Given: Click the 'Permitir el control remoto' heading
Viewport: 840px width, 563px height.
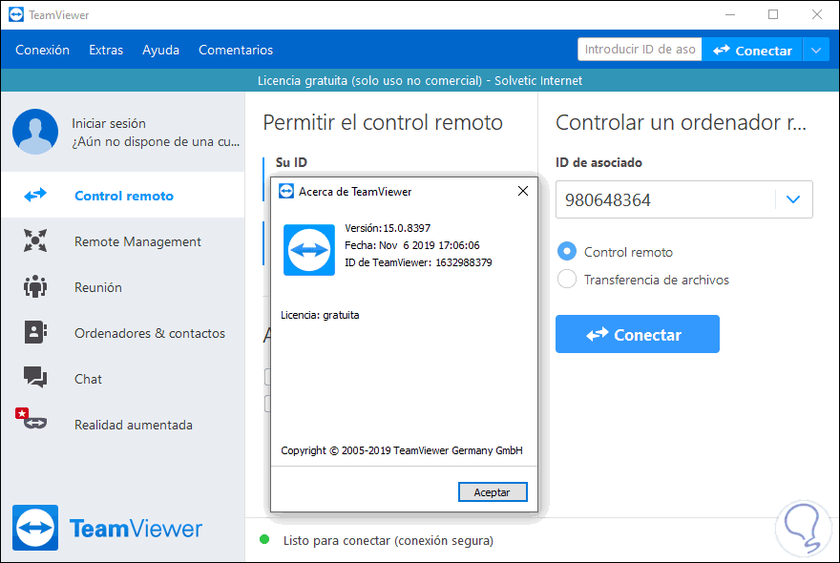Looking at the screenshot, I should point(383,122).
